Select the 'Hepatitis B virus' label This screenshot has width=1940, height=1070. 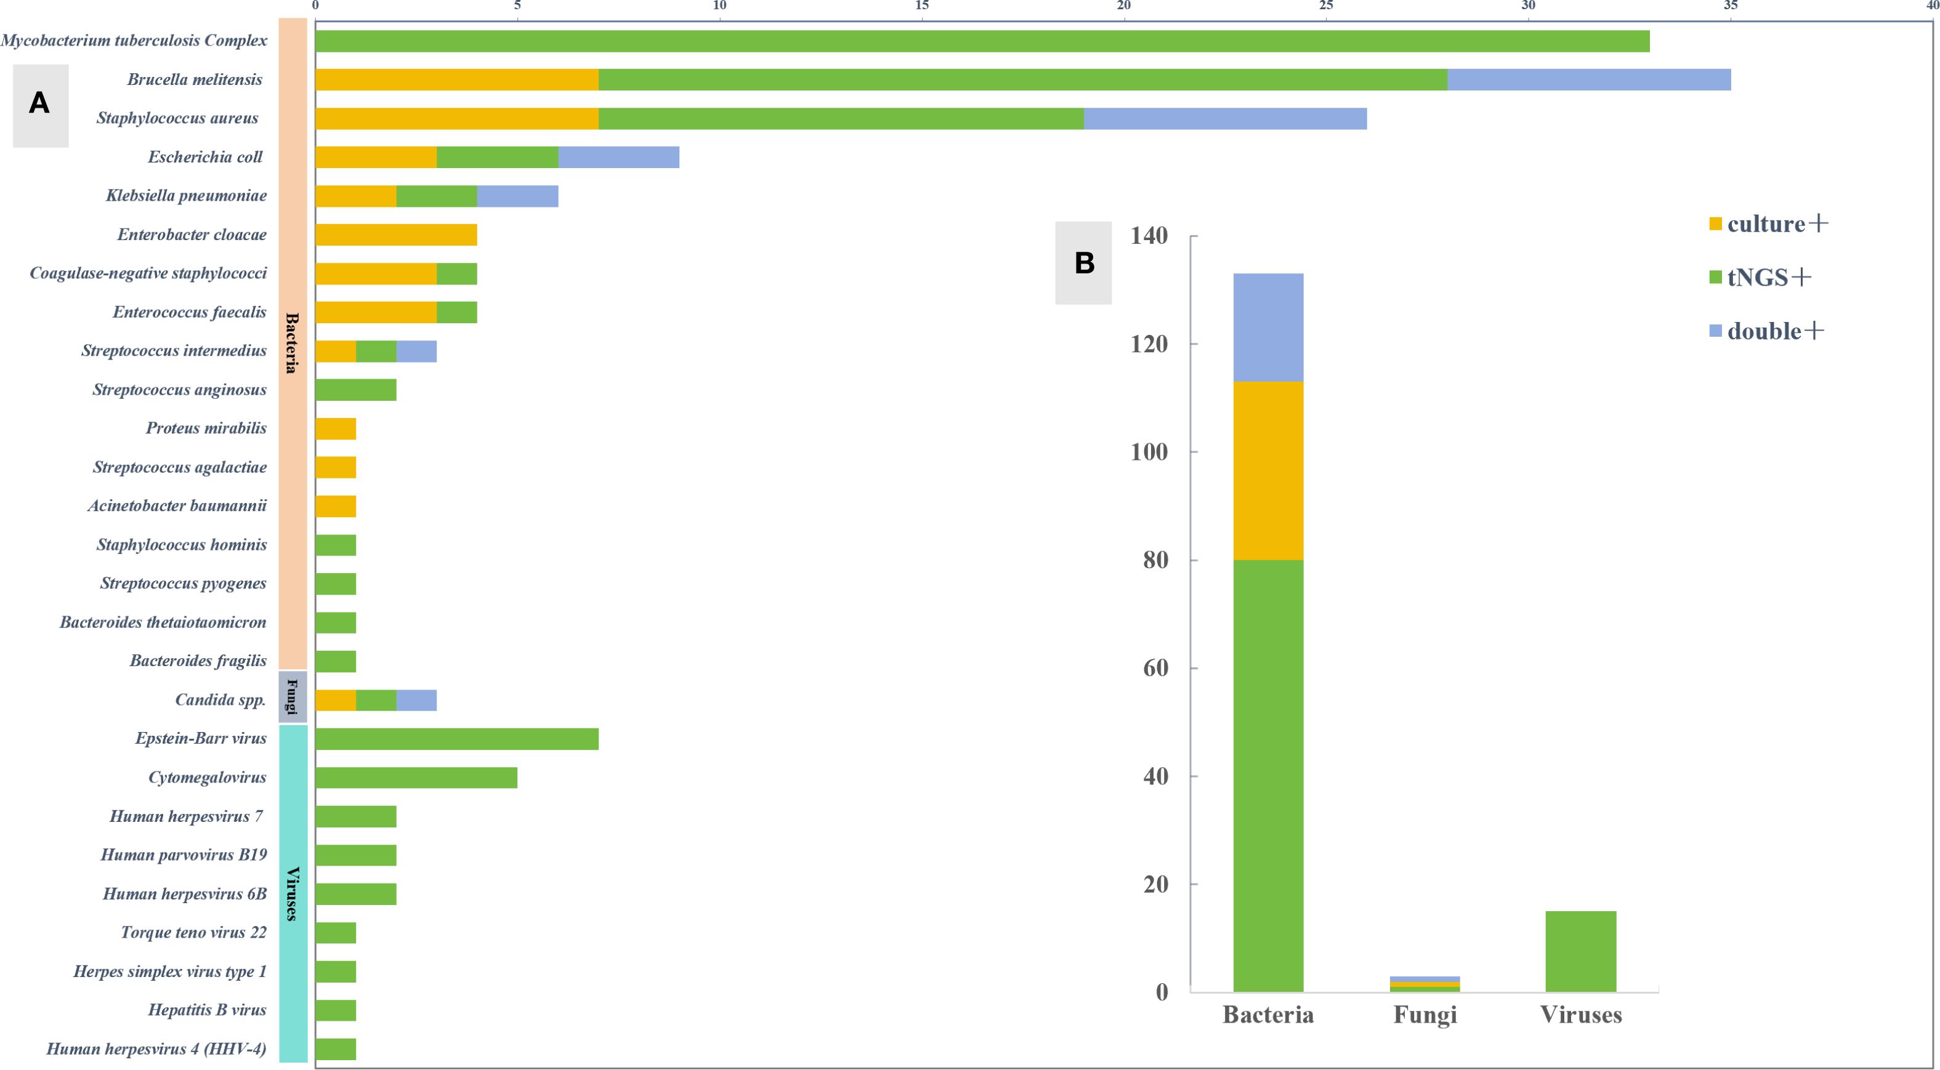pyautogui.click(x=207, y=1010)
